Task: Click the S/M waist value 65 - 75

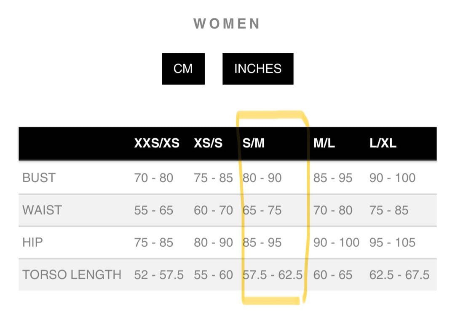Action: click(x=262, y=210)
